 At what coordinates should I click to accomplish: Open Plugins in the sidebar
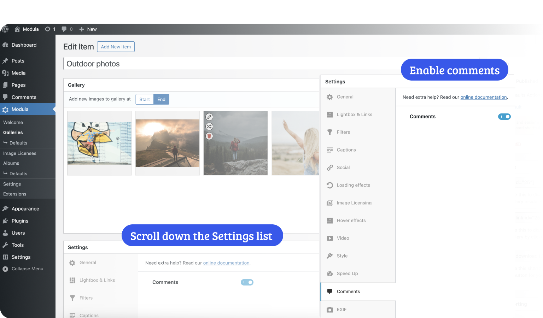(x=20, y=221)
